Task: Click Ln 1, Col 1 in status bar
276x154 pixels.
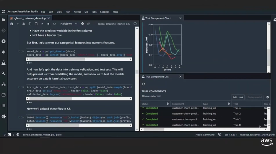Action: click(x=231, y=135)
